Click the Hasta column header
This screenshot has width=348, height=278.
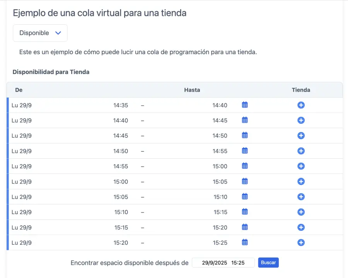[192, 90]
